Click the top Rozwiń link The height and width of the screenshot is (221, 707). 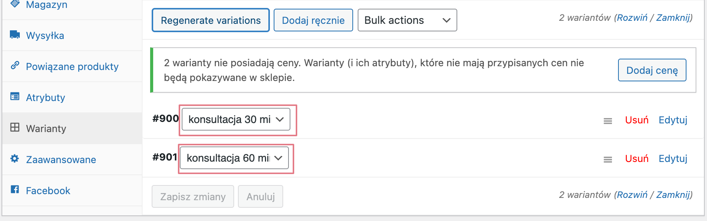click(x=632, y=18)
